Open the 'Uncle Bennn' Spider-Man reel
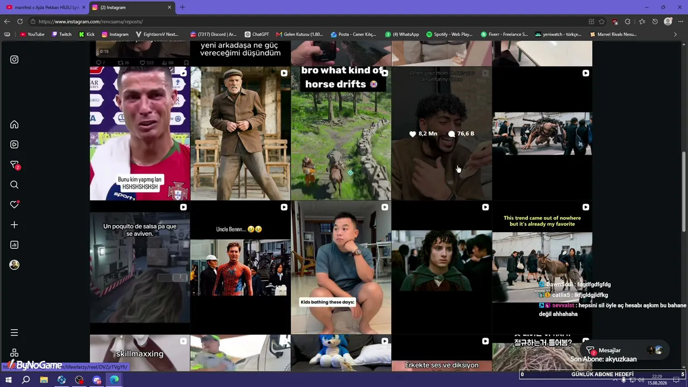 click(x=240, y=268)
